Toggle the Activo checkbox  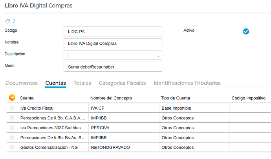point(246,31)
